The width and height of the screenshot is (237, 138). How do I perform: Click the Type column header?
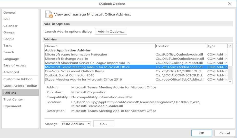point(217,46)
